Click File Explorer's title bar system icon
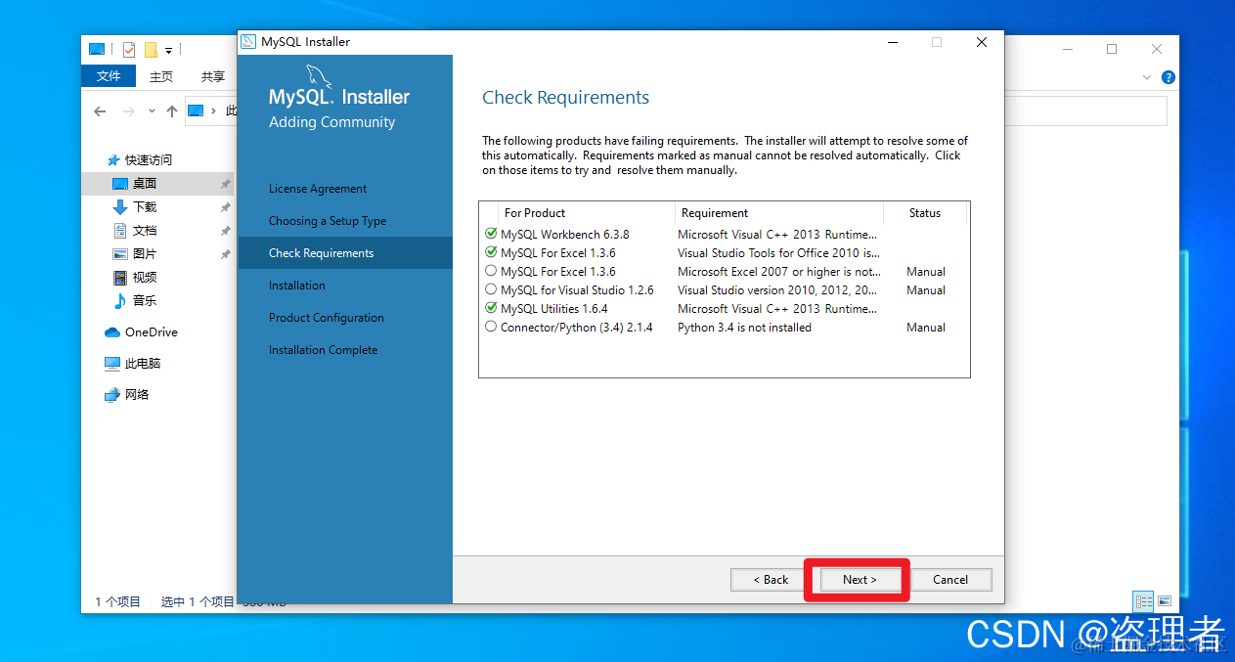This screenshot has height=662, width=1235. [97, 49]
